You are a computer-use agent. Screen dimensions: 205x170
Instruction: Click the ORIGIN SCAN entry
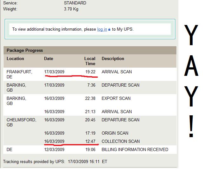point(115,133)
